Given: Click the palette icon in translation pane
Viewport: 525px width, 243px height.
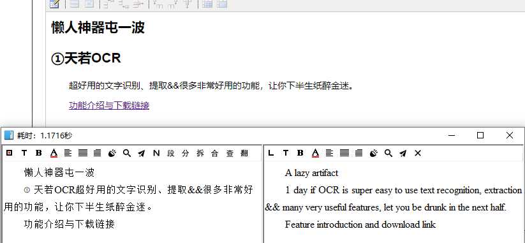Looking at the screenshot, I should [374, 153].
